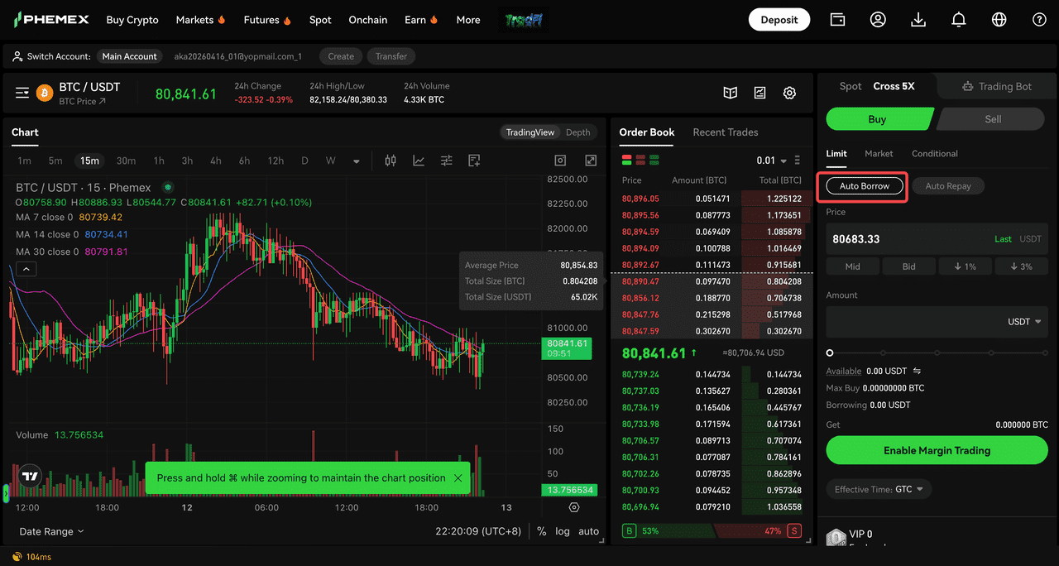Viewport: 1059px width, 566px height.
Task: Select the Market order tab
Action: click(x=879, y=154)
